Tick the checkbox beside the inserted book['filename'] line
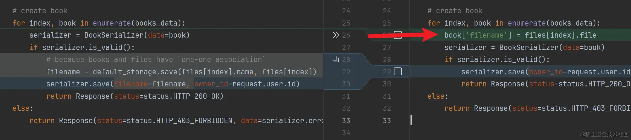Screen dimensions: 631x140 point(398,35)
